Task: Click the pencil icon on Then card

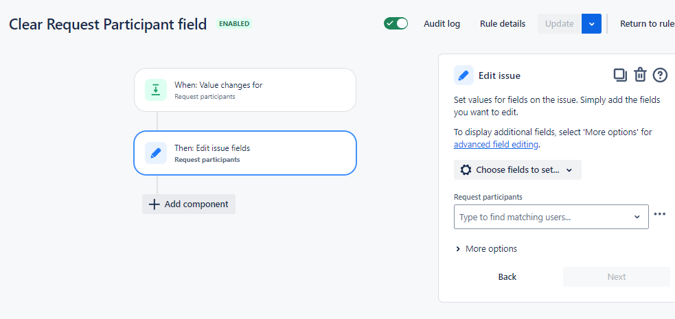Action: pos(156,153)
